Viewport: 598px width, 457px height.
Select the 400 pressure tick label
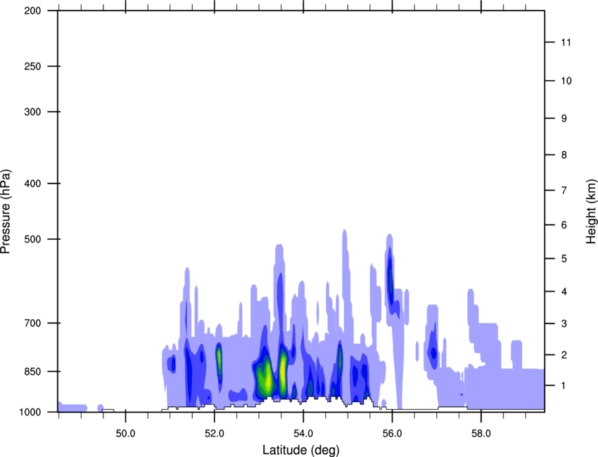(x=32, y=184)
